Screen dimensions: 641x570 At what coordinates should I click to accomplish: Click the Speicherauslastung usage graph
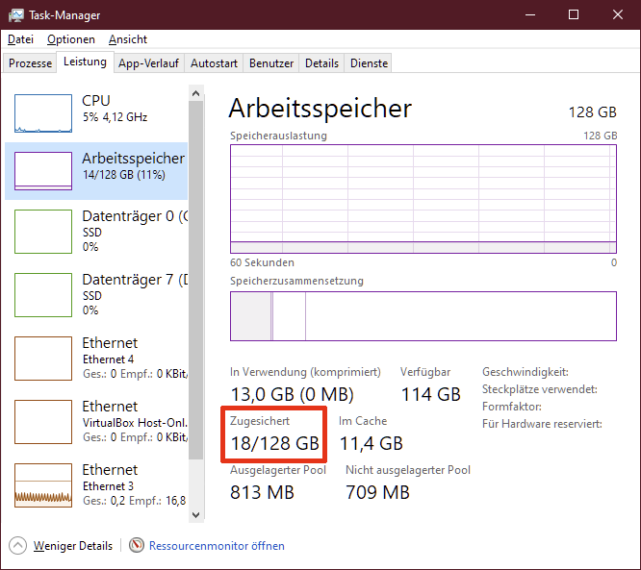pyautogui.click(x=423, y=199)
